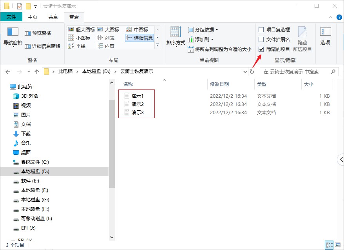Viewport: 344px width, 250px height.
Task: Expand the layout gallery more arrow
Action: tap(157, 45)
